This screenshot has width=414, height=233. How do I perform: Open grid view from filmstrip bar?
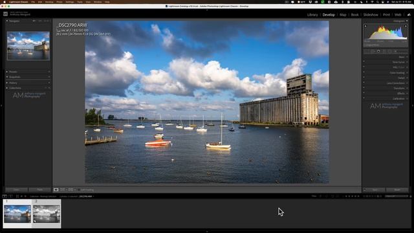coord(17,196)
